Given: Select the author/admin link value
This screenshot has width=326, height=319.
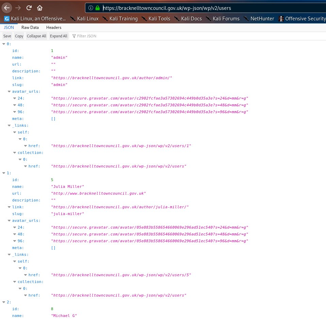Looking at the screenshot, I should [x=111, y=78].
